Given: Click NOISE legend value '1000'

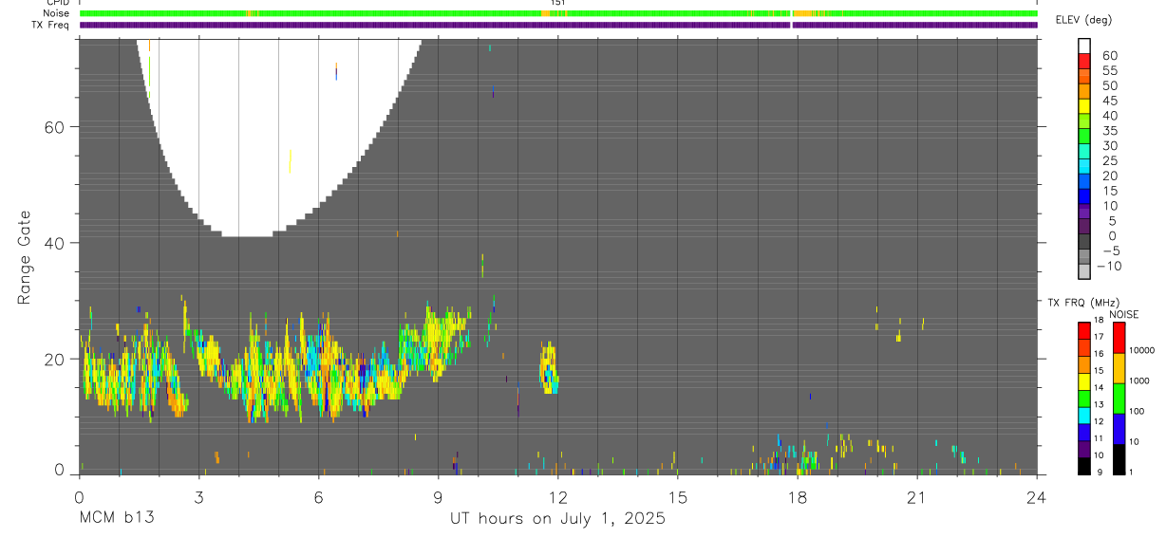Looking at the screenshot, I should 1138,381.
